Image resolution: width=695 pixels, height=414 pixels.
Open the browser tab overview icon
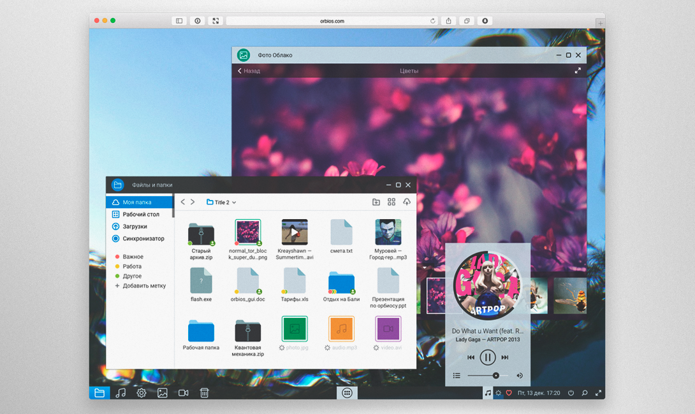[x=467, y=21]
